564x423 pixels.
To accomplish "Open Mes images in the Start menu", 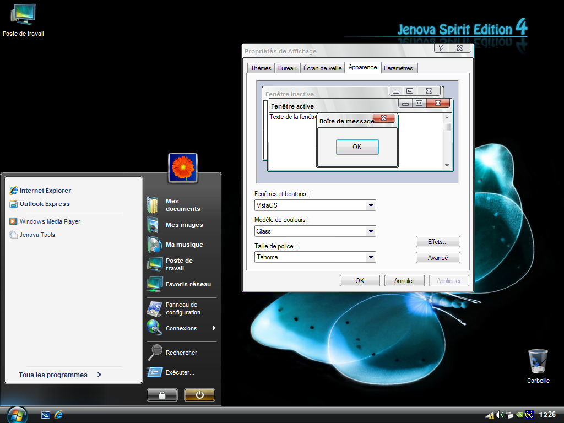I will coord(175,225).
